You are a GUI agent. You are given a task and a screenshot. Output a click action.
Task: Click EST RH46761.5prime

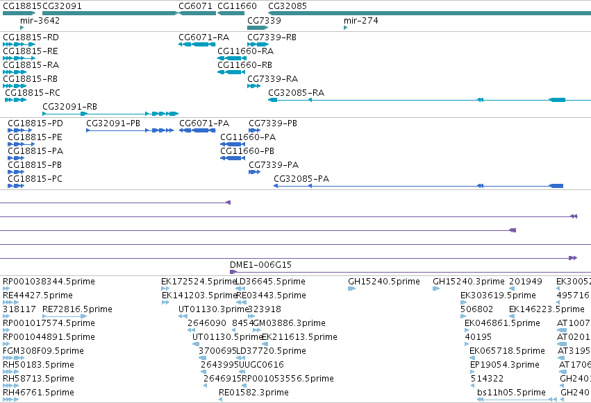(x=38, y=393)
